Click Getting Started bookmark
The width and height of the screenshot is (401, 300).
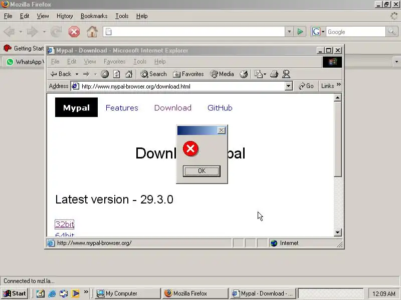tap(24, 48)
